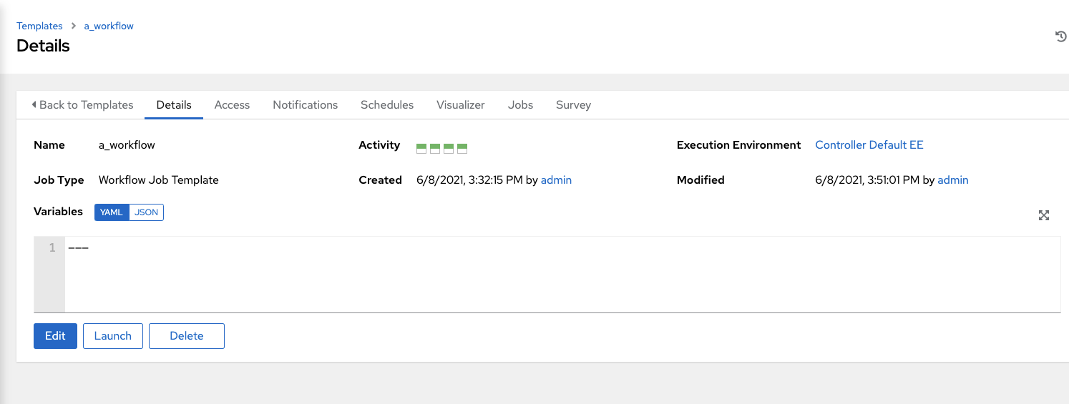Expand the Variables editor to fullscreen
The width and height of the screenshot is (1069, 404).
[1044, 215]
